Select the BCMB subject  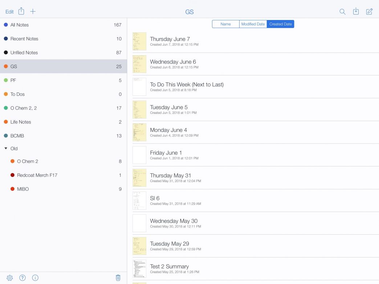tap(63, 136)
